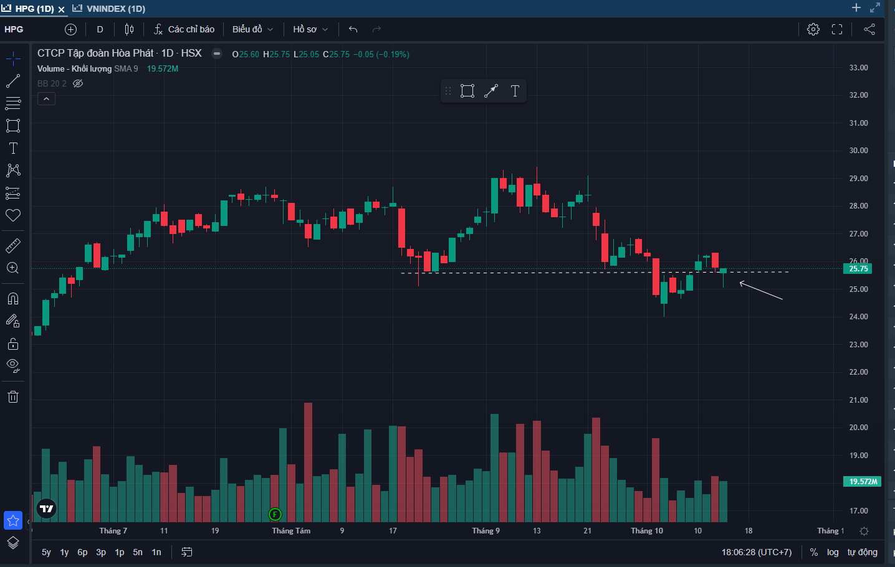Click the F event marker on timeline
Image resolution: width=895 pixels, height=567 pixels.
pyautogui.click(x=275, y=514)
